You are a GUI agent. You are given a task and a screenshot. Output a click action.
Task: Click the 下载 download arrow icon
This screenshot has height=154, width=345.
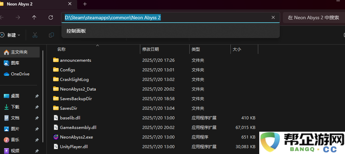coord(7,107)
